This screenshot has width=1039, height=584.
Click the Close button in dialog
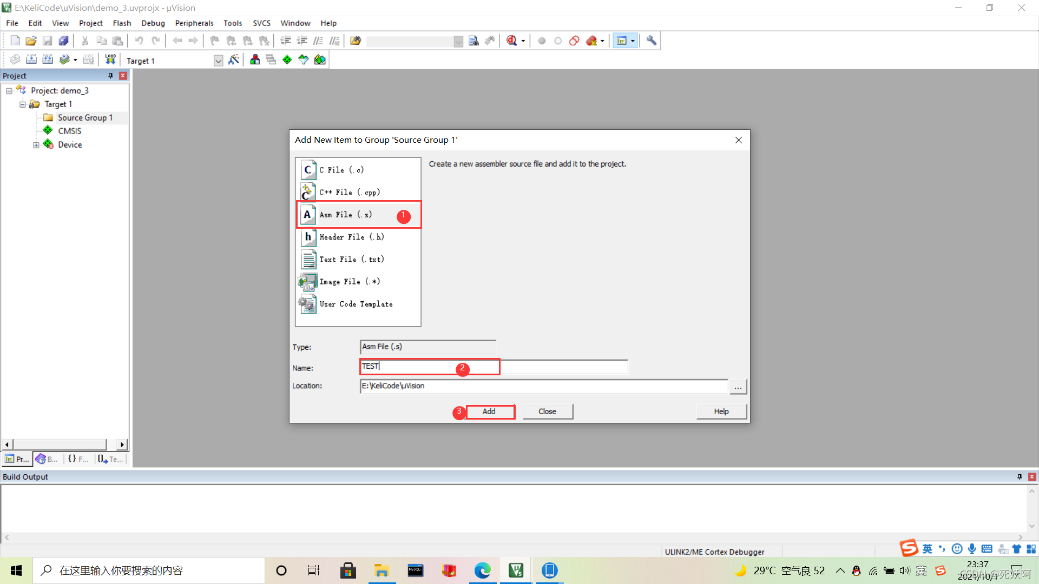[547, 411]
